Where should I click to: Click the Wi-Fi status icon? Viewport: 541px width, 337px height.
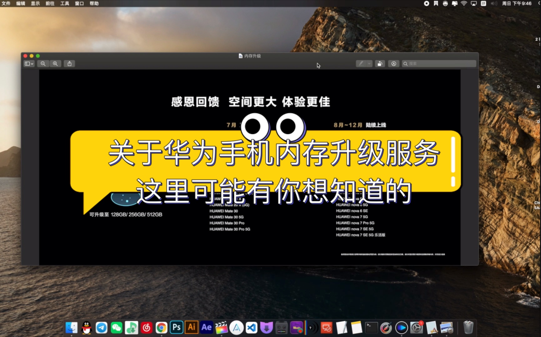coord(464,3)
